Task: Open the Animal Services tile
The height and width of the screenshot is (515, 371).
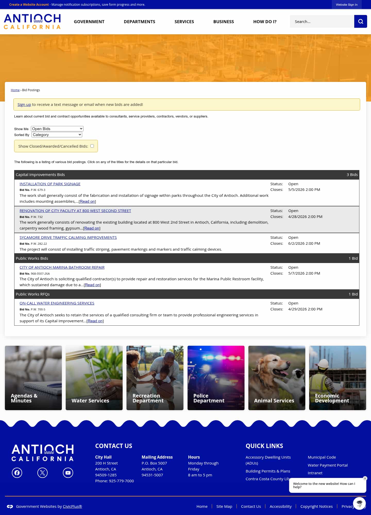Action: pyautogui.click(x=277, y=378)
